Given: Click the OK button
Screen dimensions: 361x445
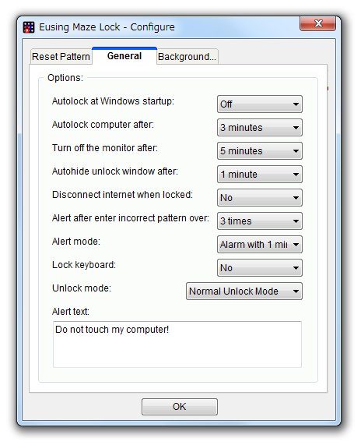Looking at the screenshot, I should click(180, 407).
